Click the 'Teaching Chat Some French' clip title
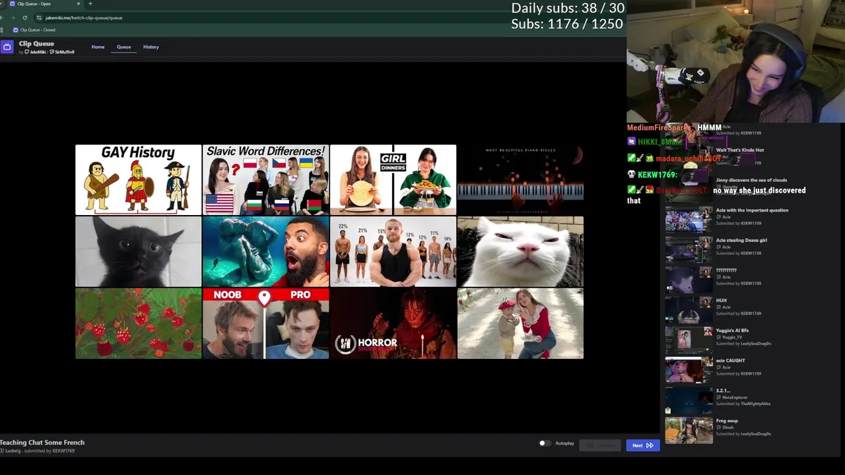Image resolution: width=845 pixels, height=475 pixels. click(42, 443)
